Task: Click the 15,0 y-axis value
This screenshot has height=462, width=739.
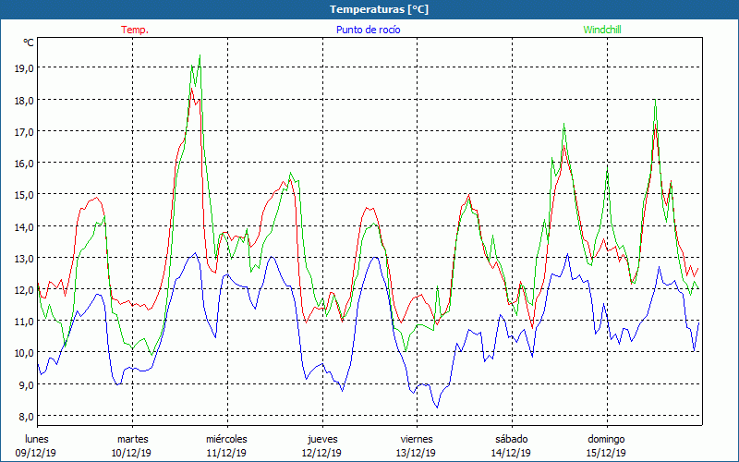Action: 24,195
